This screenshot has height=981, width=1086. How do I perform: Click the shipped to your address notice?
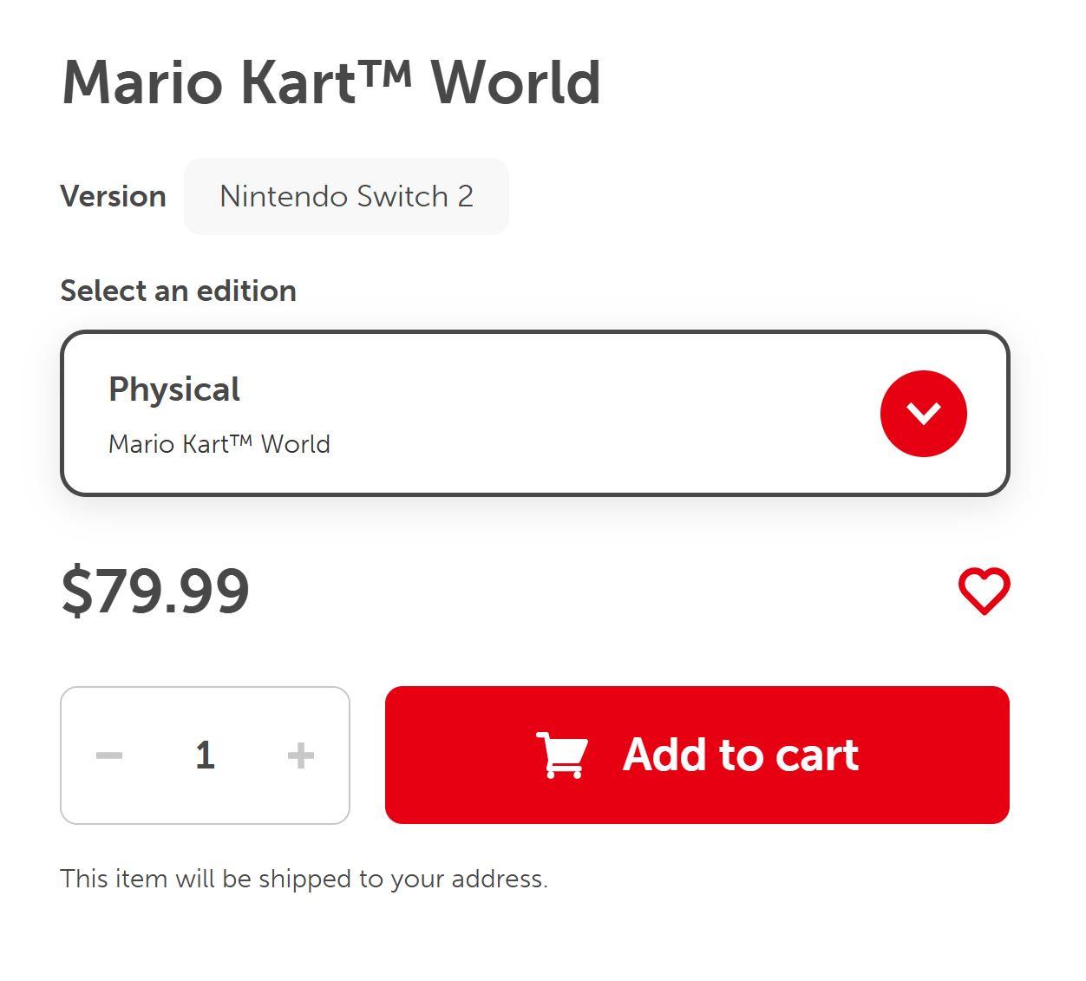(x=304, y=879)
